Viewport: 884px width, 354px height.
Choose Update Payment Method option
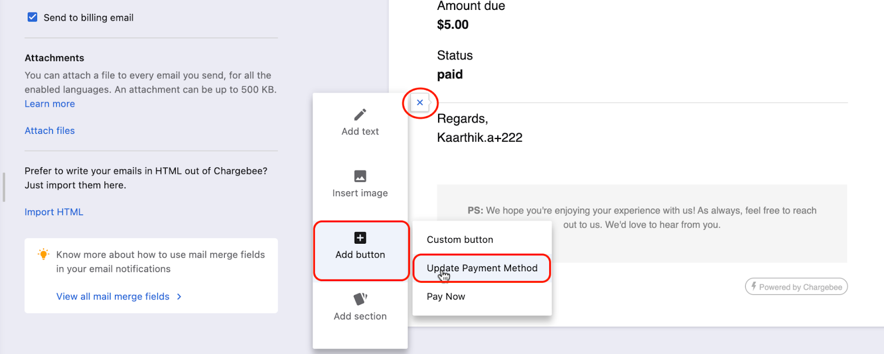[482, 269]
